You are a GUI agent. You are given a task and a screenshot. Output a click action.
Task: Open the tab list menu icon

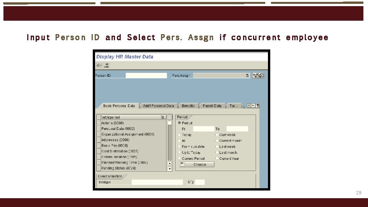point(258,106)
